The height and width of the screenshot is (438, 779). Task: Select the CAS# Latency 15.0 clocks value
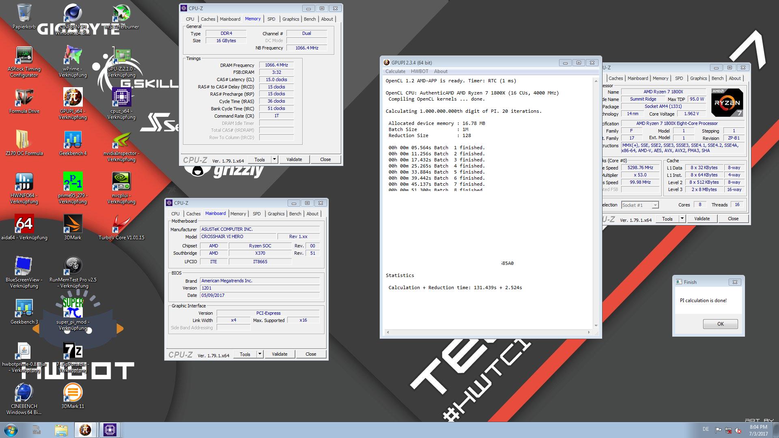(276, 79)
